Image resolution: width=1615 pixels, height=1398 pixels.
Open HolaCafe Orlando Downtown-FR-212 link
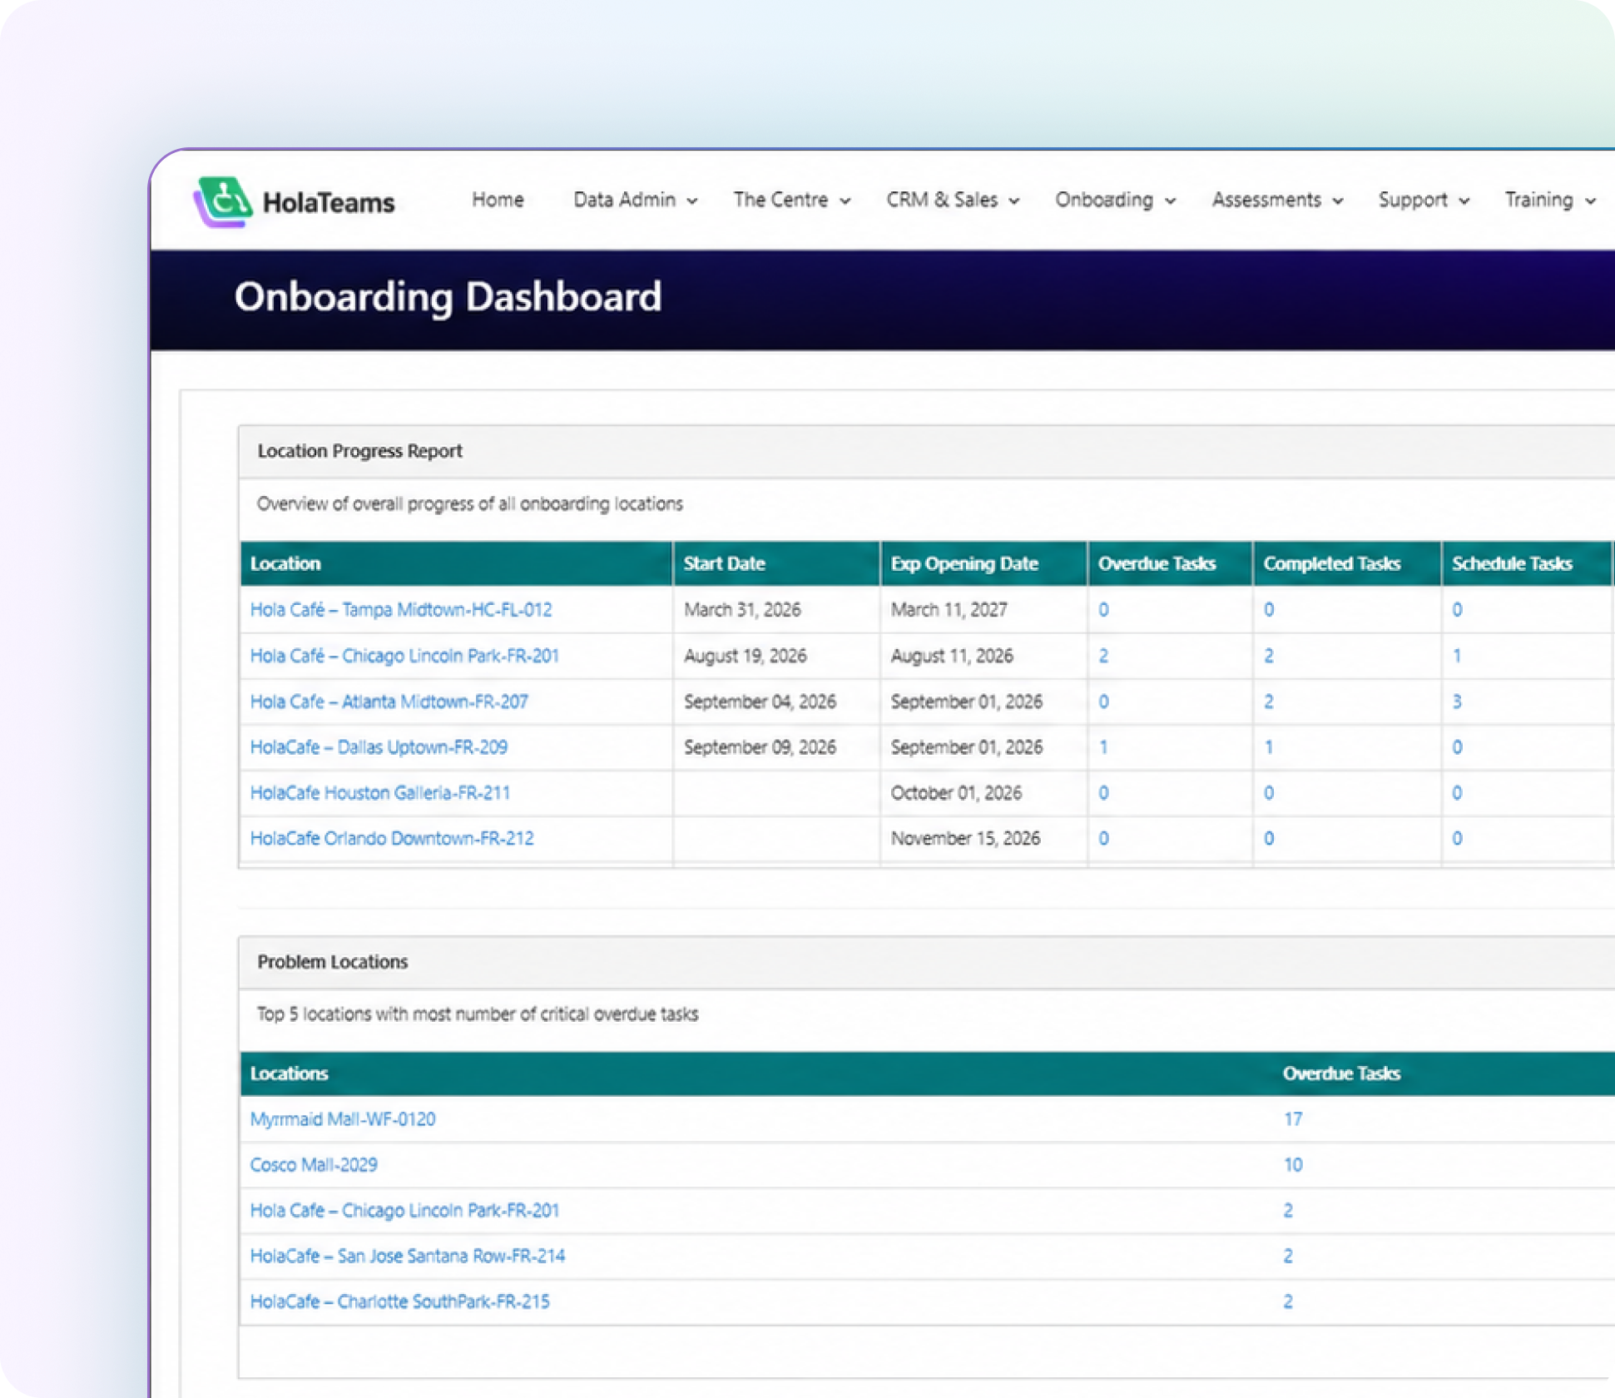tap(392, 838)
